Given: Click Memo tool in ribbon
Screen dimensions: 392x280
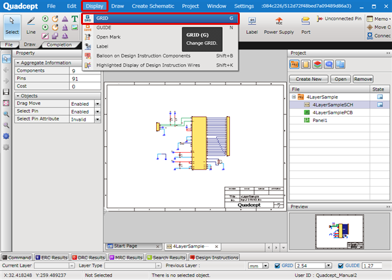Looking at the screenshot, I should 378,19.
